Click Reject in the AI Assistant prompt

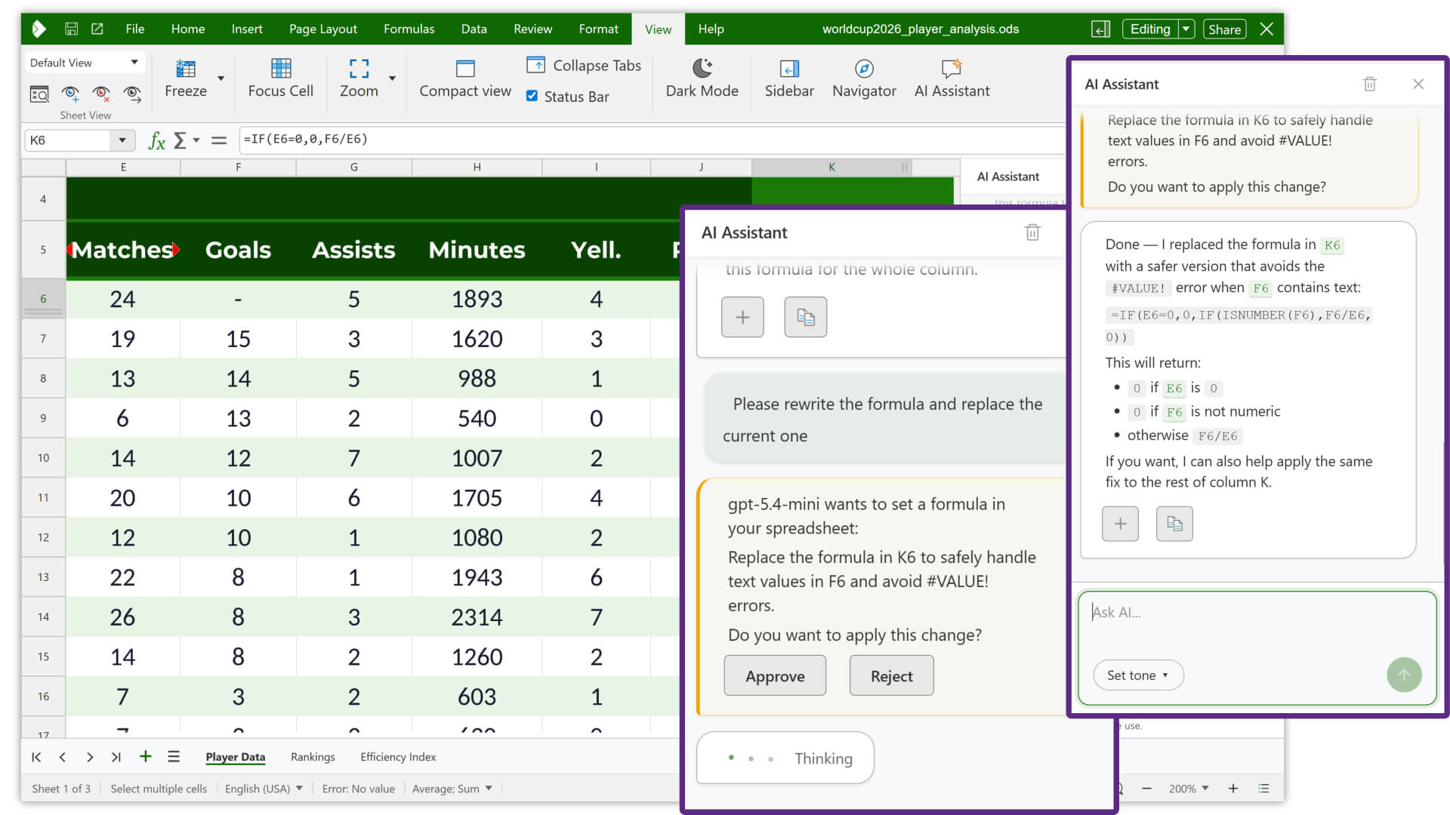click(x=891, y=676)
